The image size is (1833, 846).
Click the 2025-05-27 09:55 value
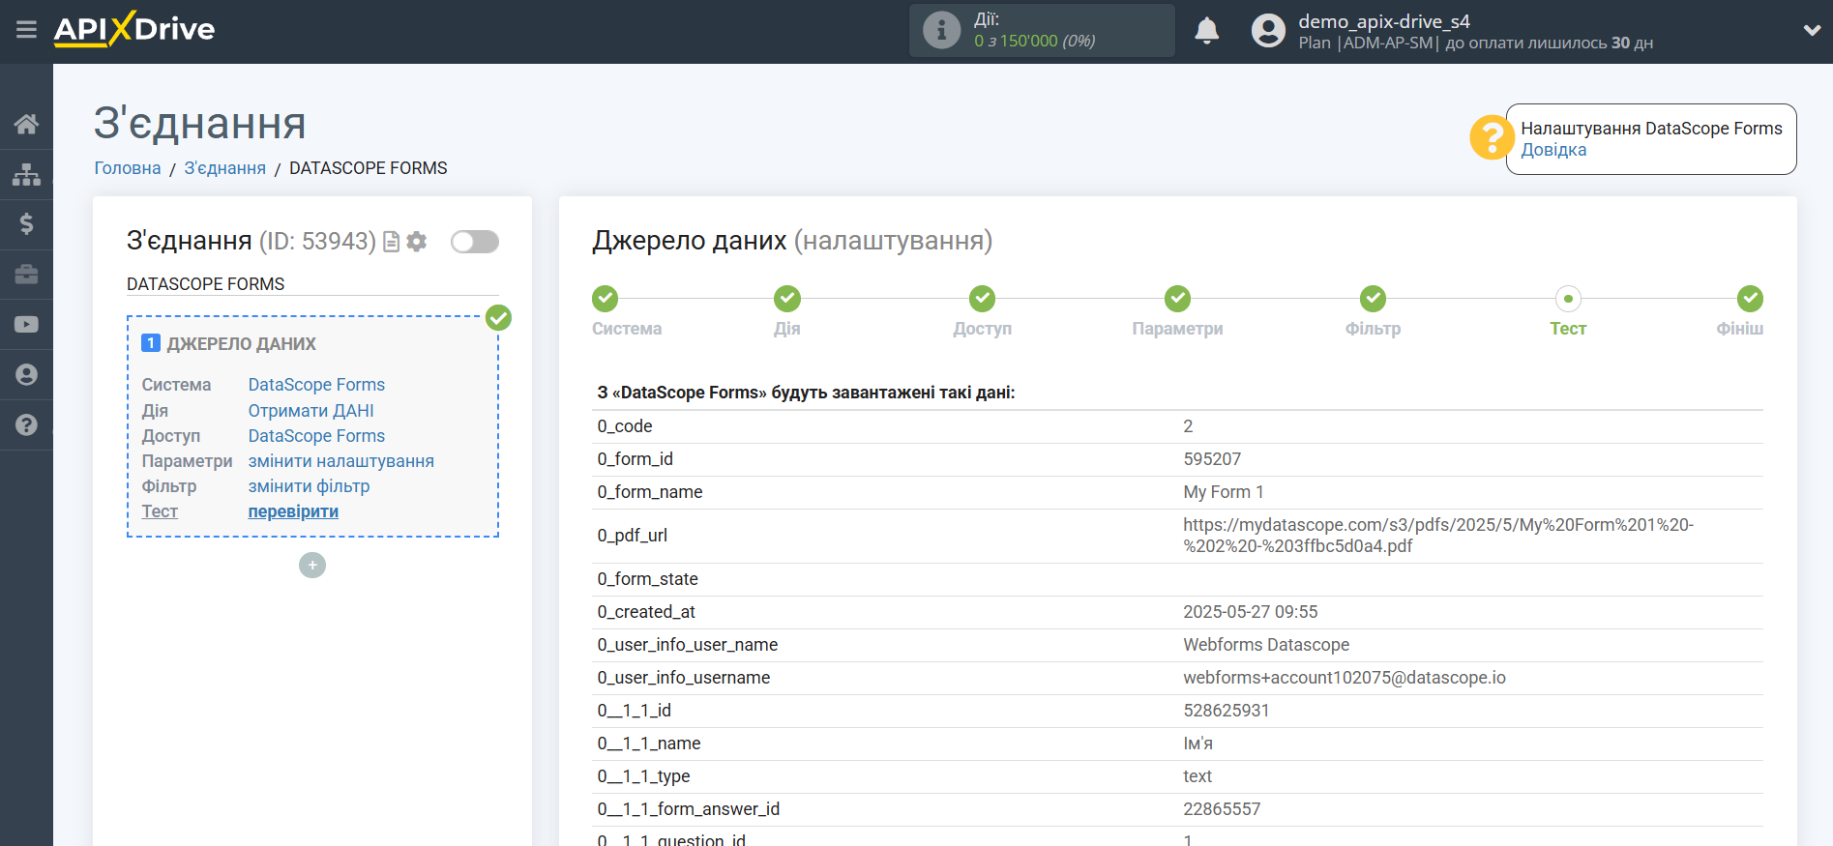click(x=1250, y=612)
